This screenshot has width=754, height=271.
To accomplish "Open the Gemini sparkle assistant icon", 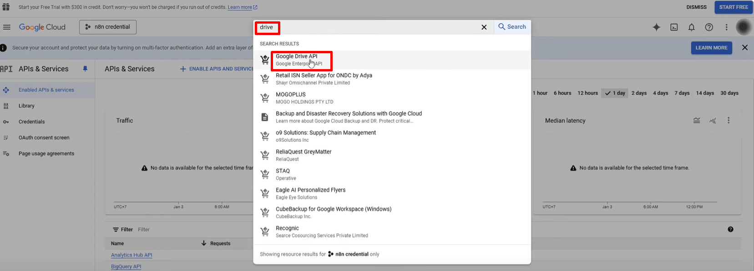I will pyautogui.click(x=657, y=27).
